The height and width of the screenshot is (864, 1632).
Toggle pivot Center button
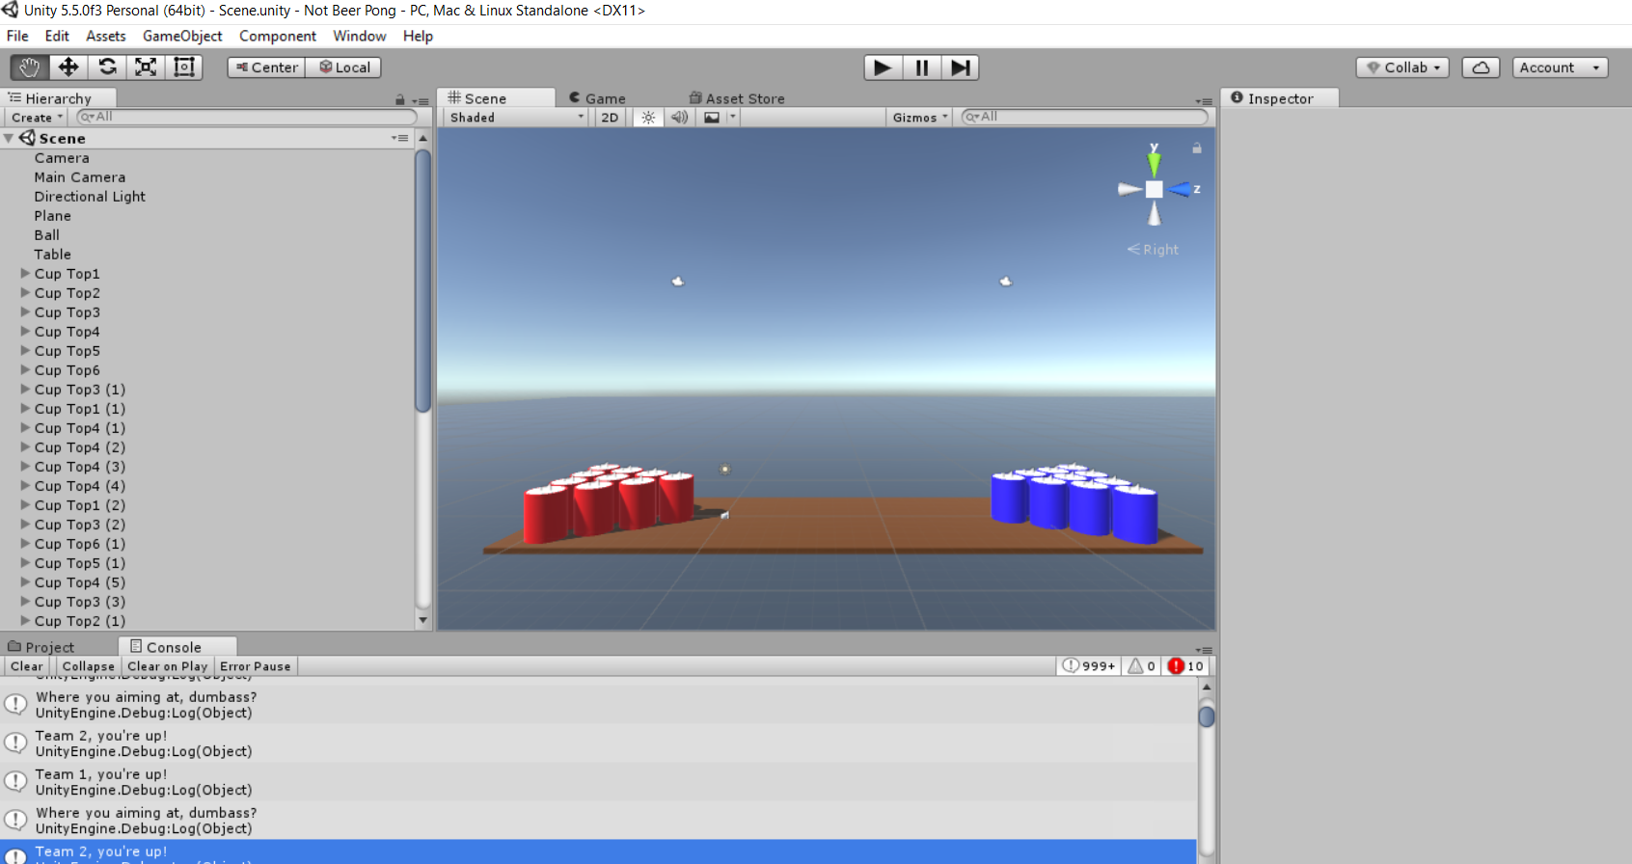(267, 67)
